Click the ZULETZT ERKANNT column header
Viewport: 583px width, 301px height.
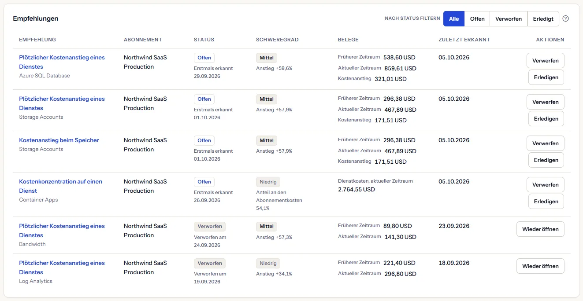tap(464, 40)
